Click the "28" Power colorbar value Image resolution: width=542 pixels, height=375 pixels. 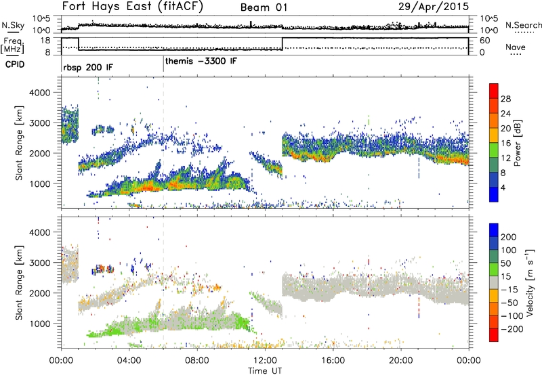coord(505,99)
